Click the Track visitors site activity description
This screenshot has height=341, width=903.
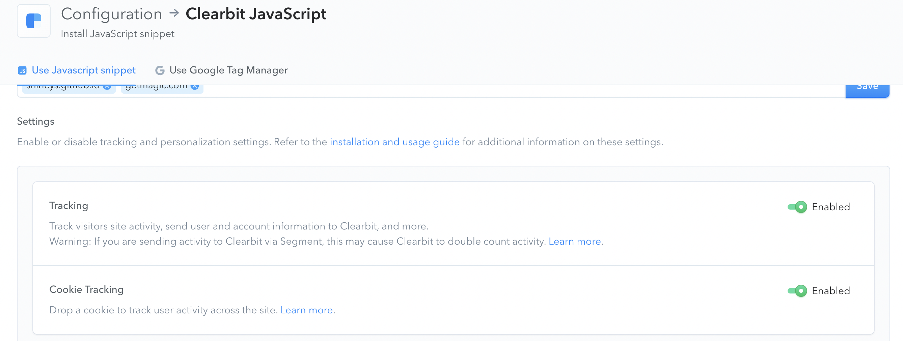point(239,226)
